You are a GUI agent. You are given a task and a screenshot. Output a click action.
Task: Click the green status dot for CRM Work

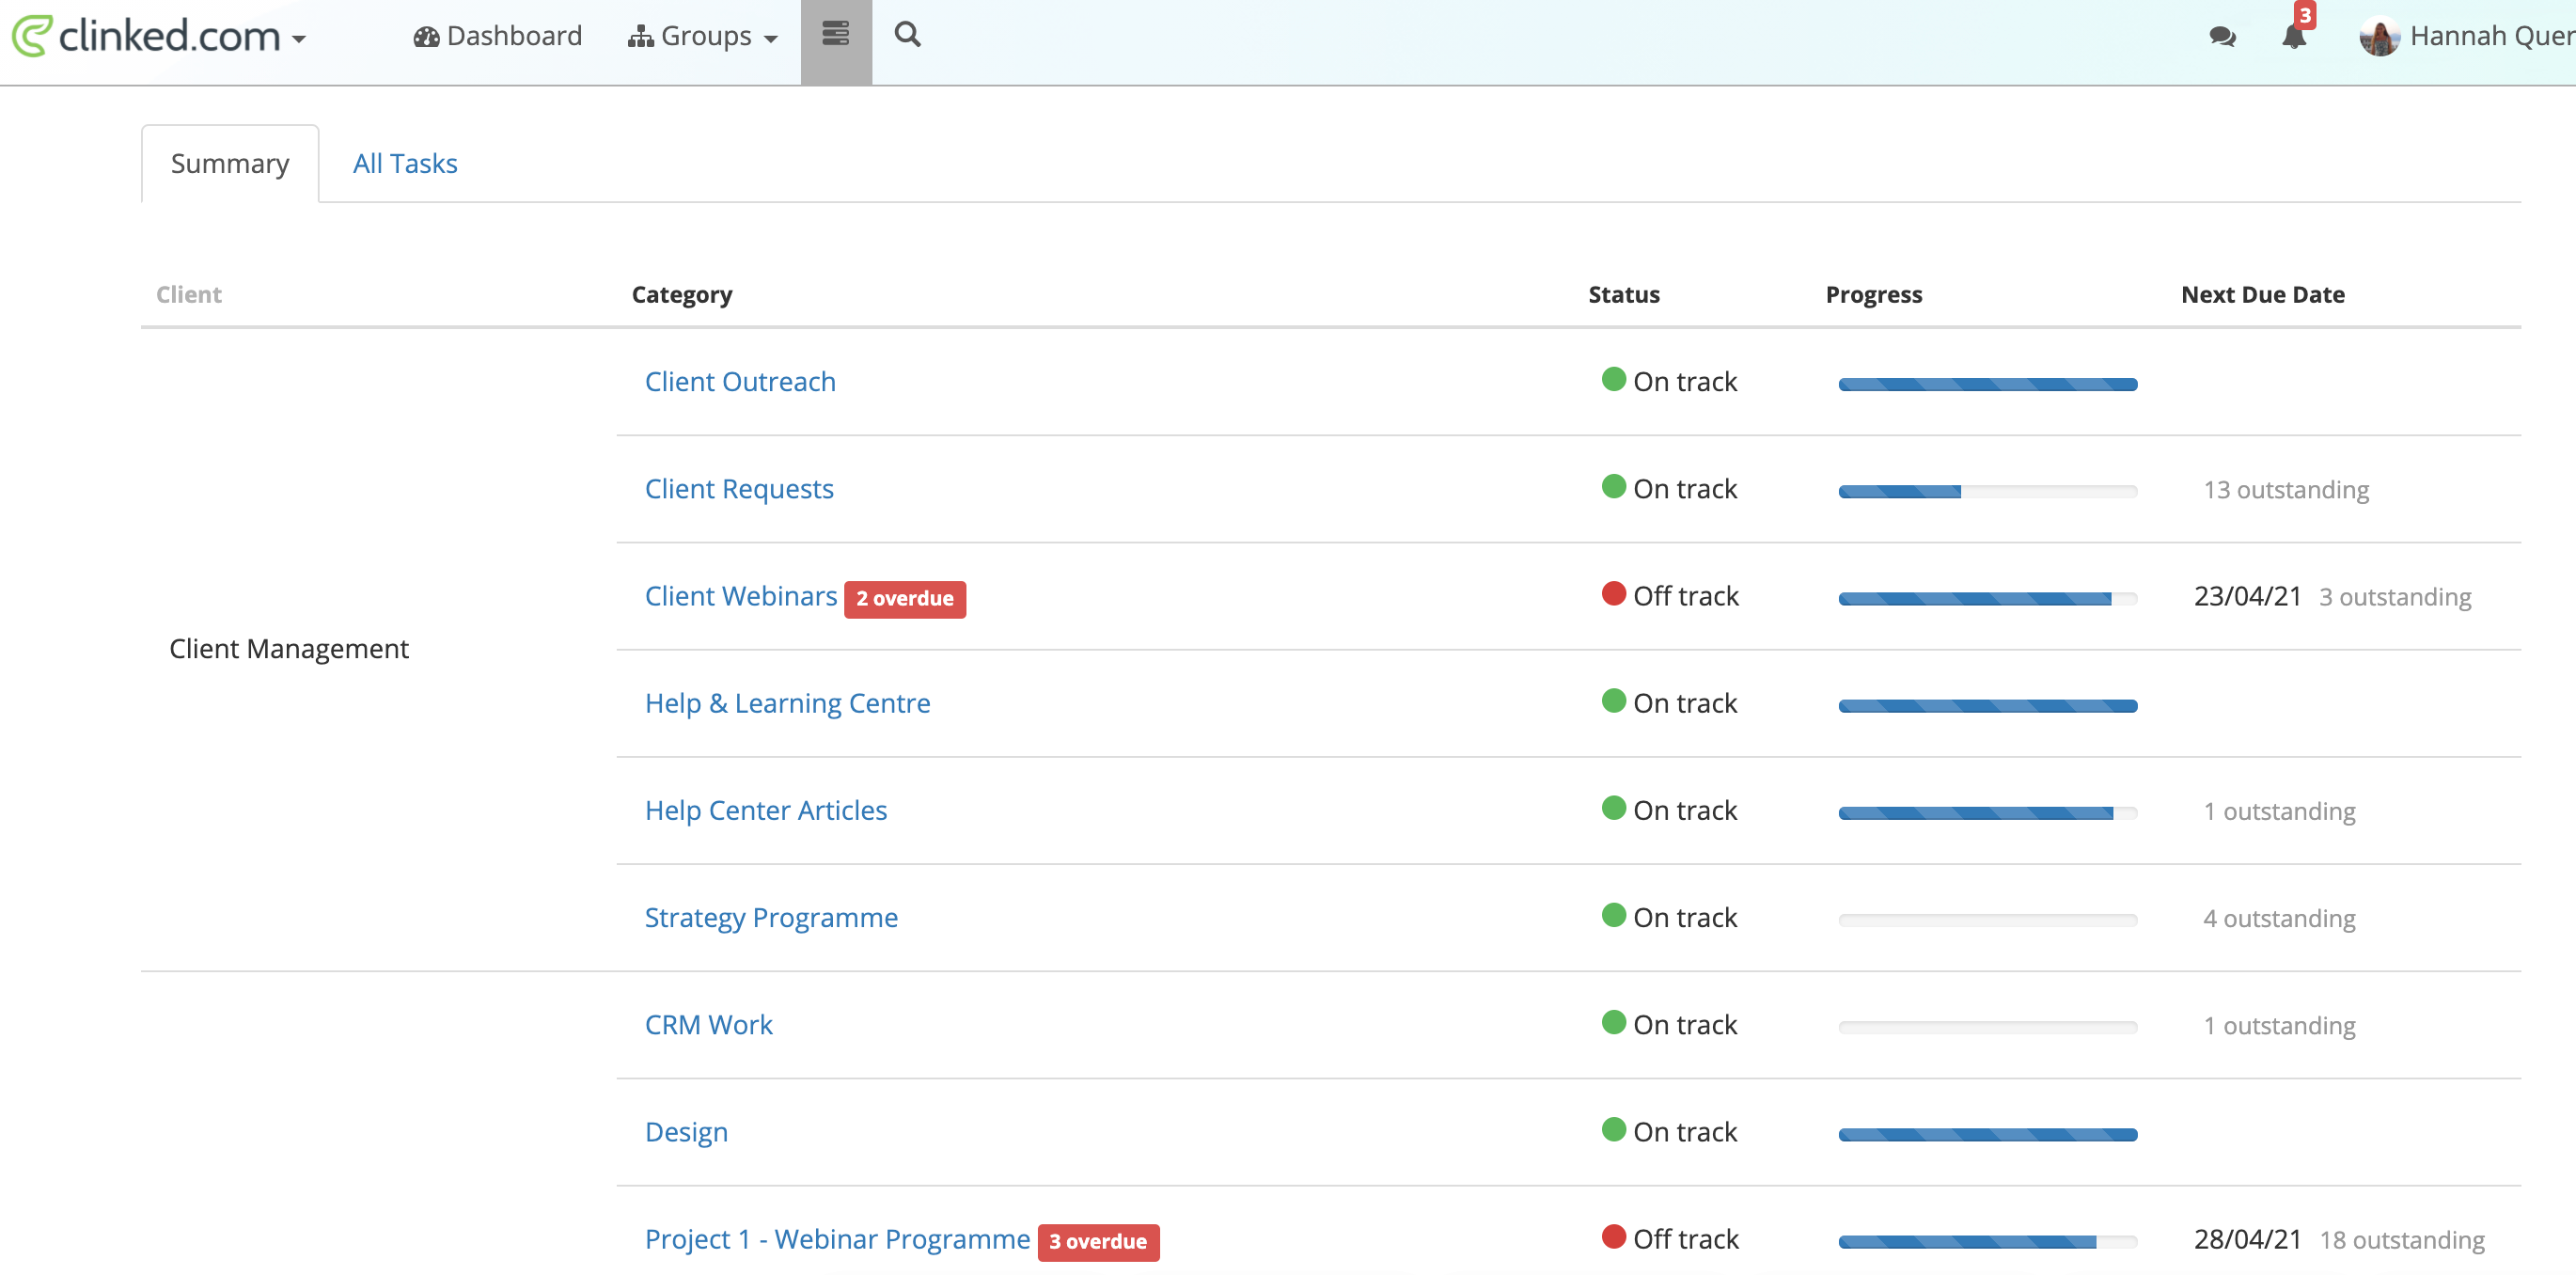pos(1613,1022)
